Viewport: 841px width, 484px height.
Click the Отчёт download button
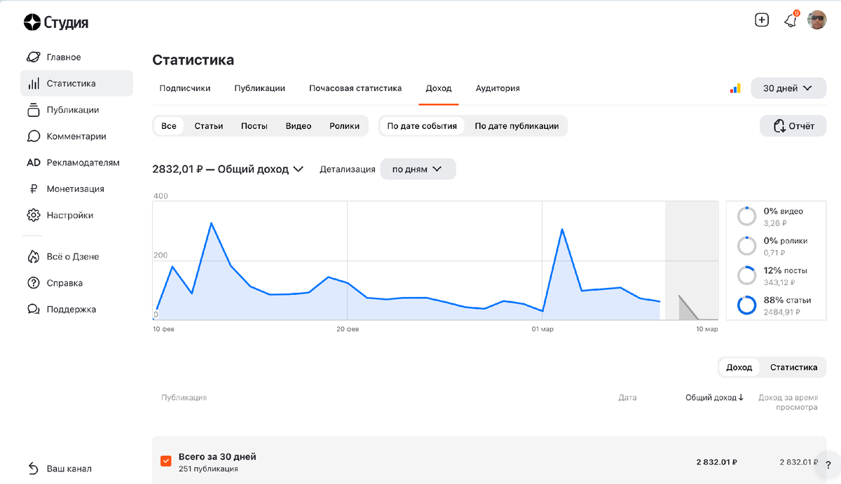[x=793, y=126]
